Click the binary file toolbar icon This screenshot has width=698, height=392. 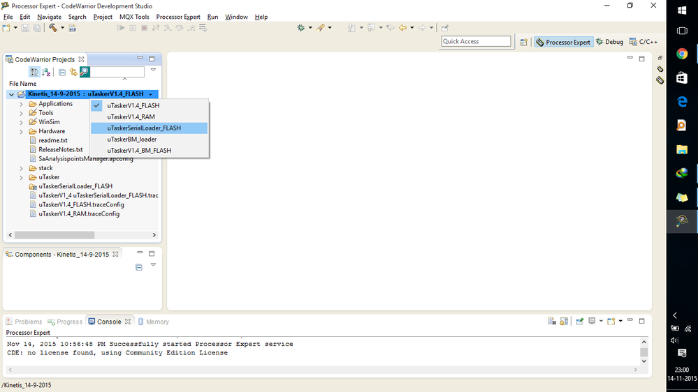tap(72, 28)
